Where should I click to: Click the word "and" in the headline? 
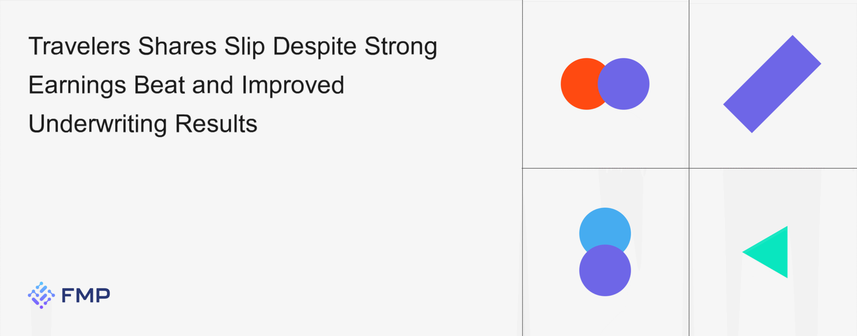213,85
